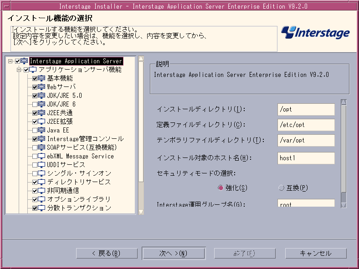This screenshot has height=269, width=359.
Task: Go back with the 戻る(B) button
Action: [x=107, y=254]
